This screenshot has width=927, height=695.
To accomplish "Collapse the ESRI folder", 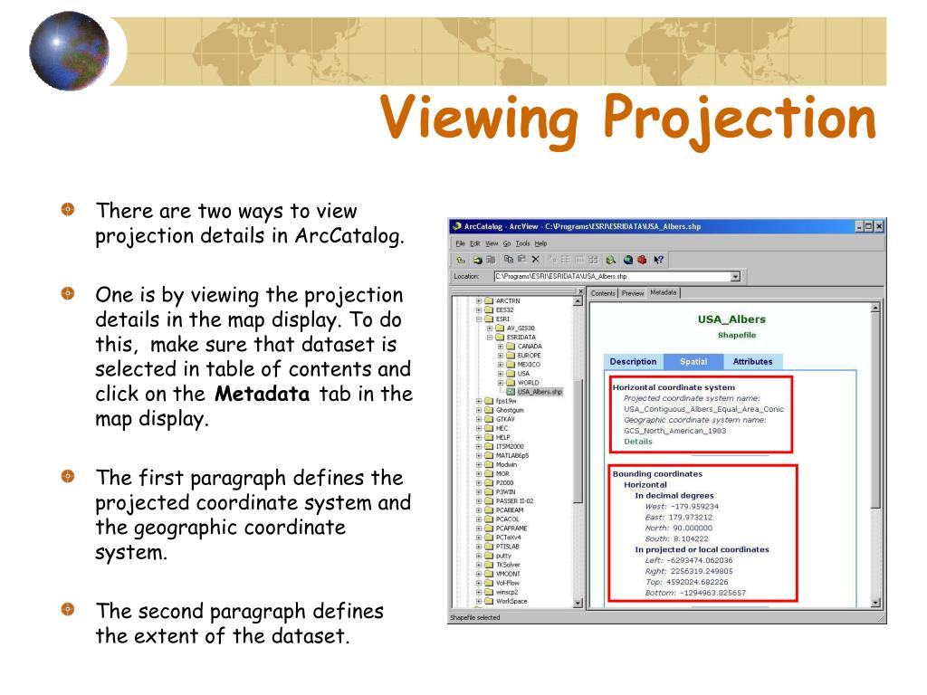I will point(479,319).
